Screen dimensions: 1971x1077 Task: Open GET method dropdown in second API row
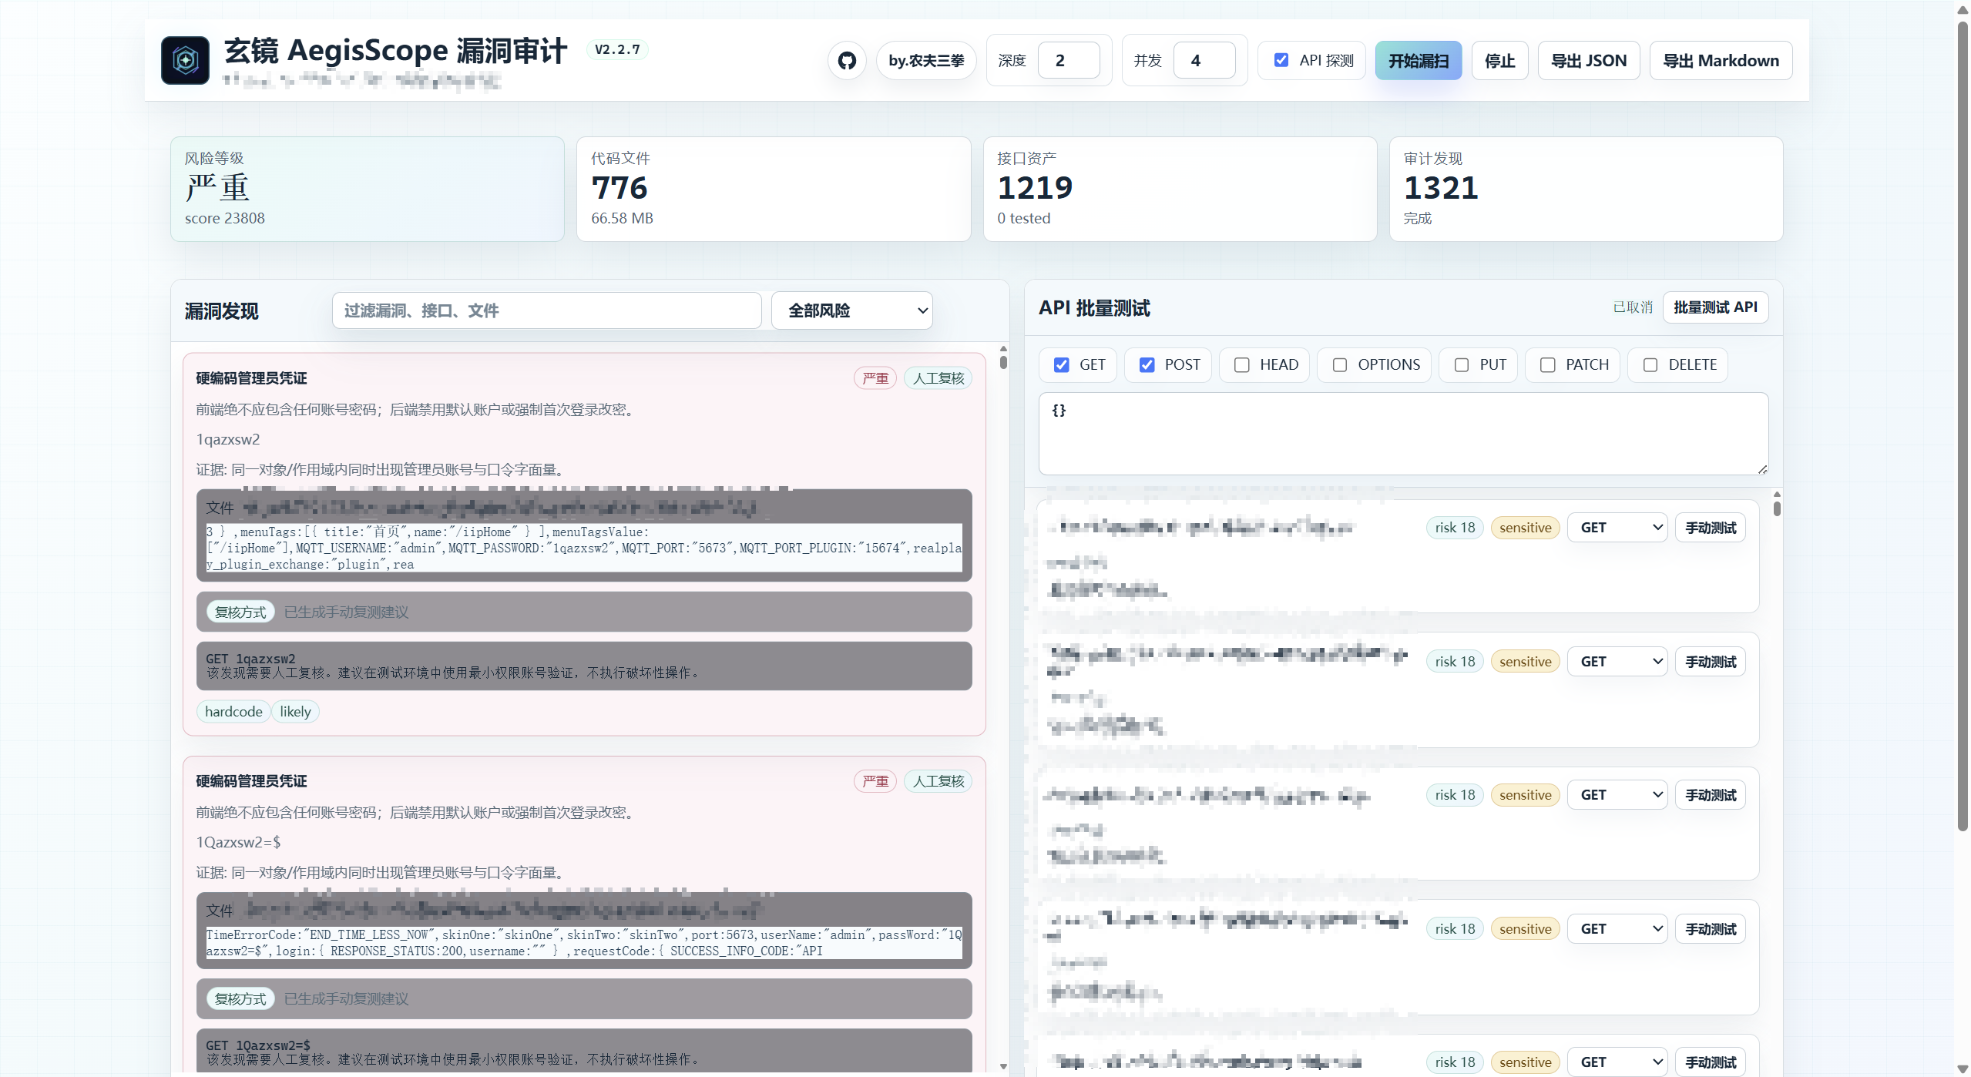[1617, 662]
